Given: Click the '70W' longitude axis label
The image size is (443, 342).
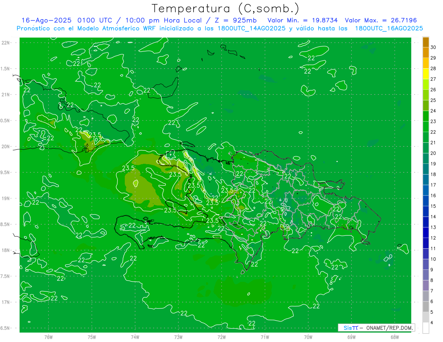Looking at the screenshot, I should click(x=308, y=337).
